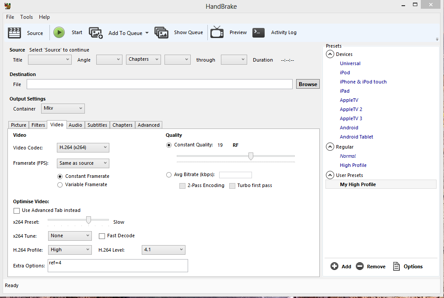Click the Add preset plus icon
This screenshot has width=444, height=298.
(335, 266)
